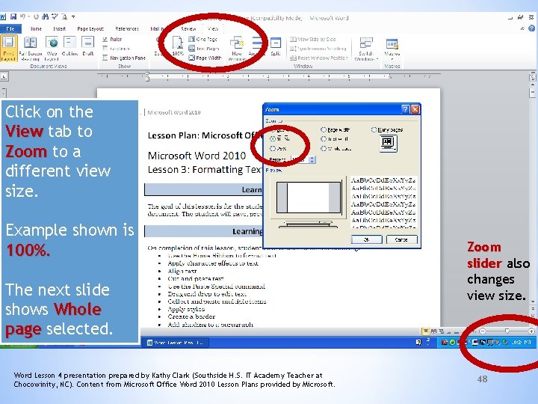Select the 75% radio button in Zoom dialog
Screen dimensions: 538x404
pyautogui.click(x=273, y=148)
